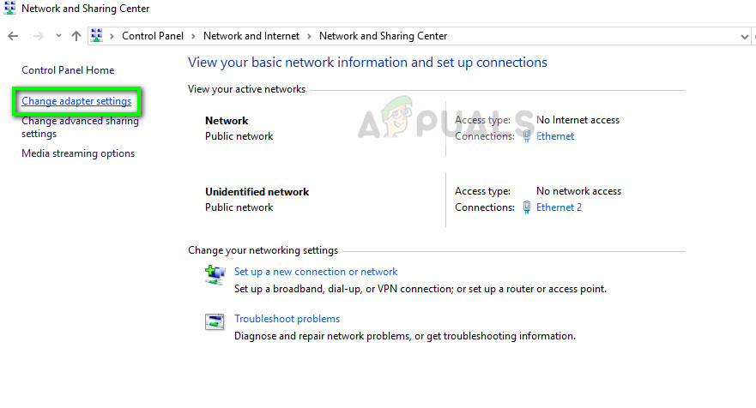756x408 pixels.
Task: Click the bold 'Network' name text
Action: point(227,120)
